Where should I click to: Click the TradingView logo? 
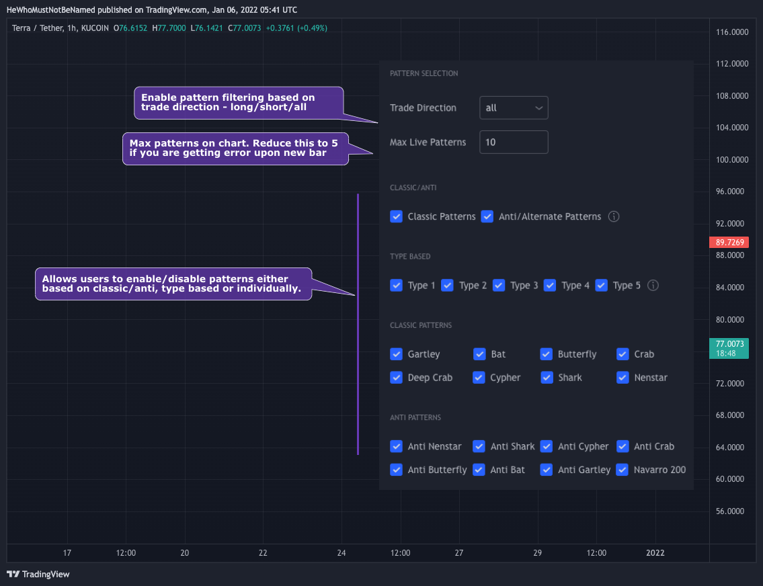[x=38, y=575]
